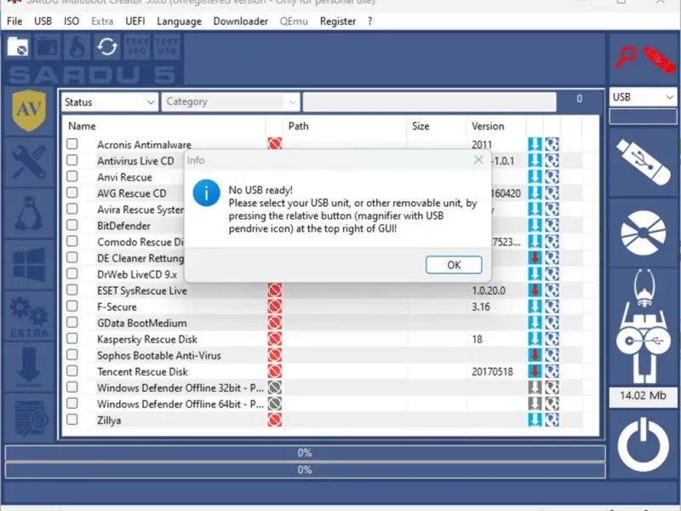Open the ? help menu
681x511 pixels.
[369, 21]
